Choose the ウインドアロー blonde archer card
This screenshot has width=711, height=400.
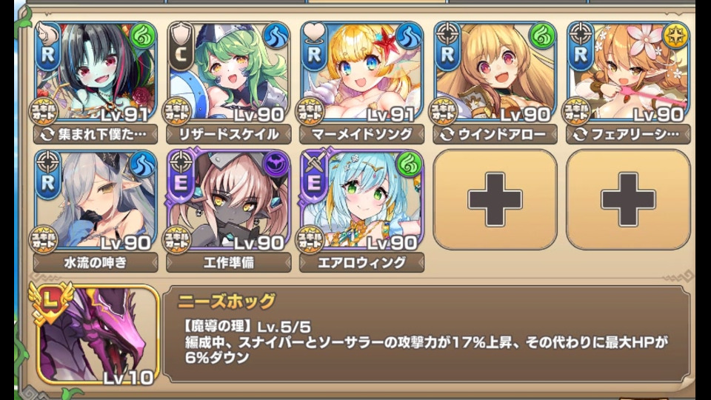[x=495, y=72]
